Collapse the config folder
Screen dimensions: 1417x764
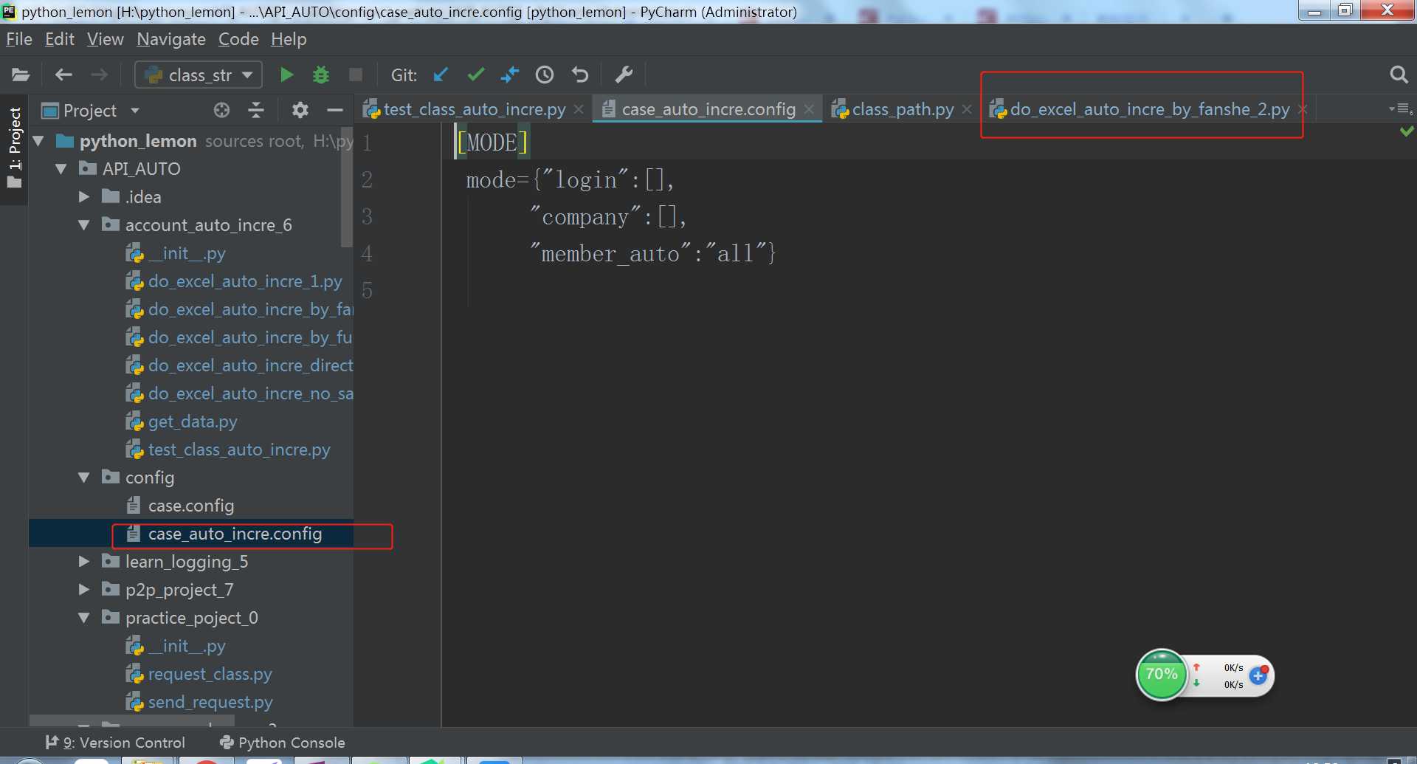(83, 478)
